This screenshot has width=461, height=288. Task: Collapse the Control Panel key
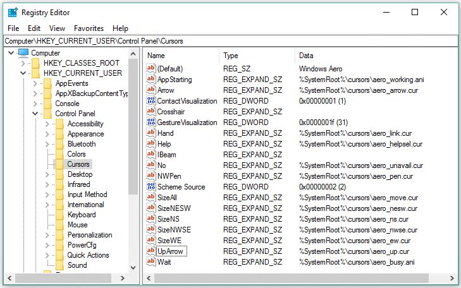[35, 114]
